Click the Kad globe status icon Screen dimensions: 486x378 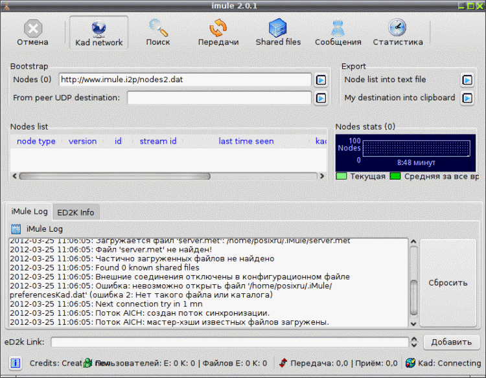pos(410,363)
